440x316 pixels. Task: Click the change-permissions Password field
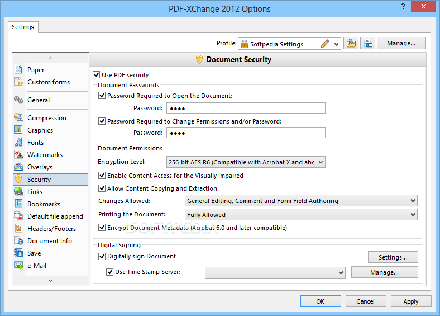coord(246,133)
